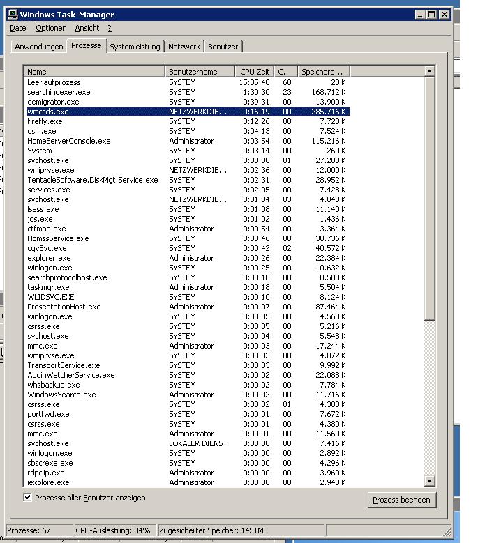Uncheck Prozesse aller Benutzer anzeigen

point(27,498)
